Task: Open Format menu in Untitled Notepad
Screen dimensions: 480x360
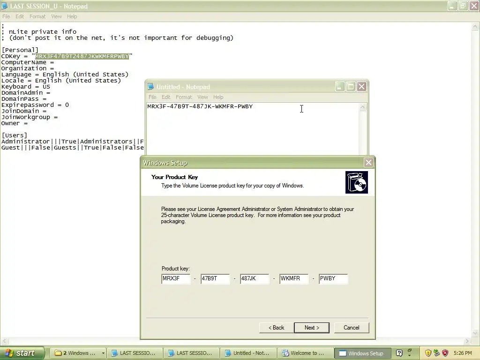Action: tap(184, 97)
